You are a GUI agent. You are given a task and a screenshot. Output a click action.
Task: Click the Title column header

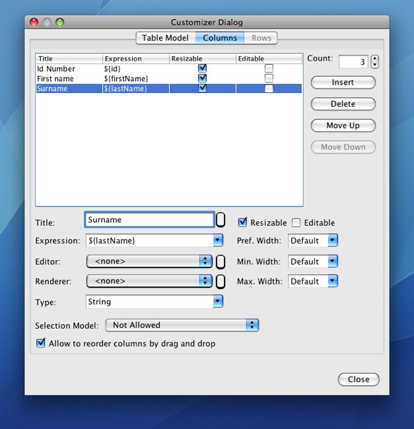(69, 59)
